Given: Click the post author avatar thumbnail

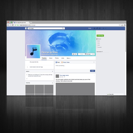Looking at the screenshot, I should 57,76.
